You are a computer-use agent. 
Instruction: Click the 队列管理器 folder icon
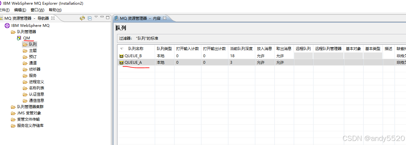13,32
